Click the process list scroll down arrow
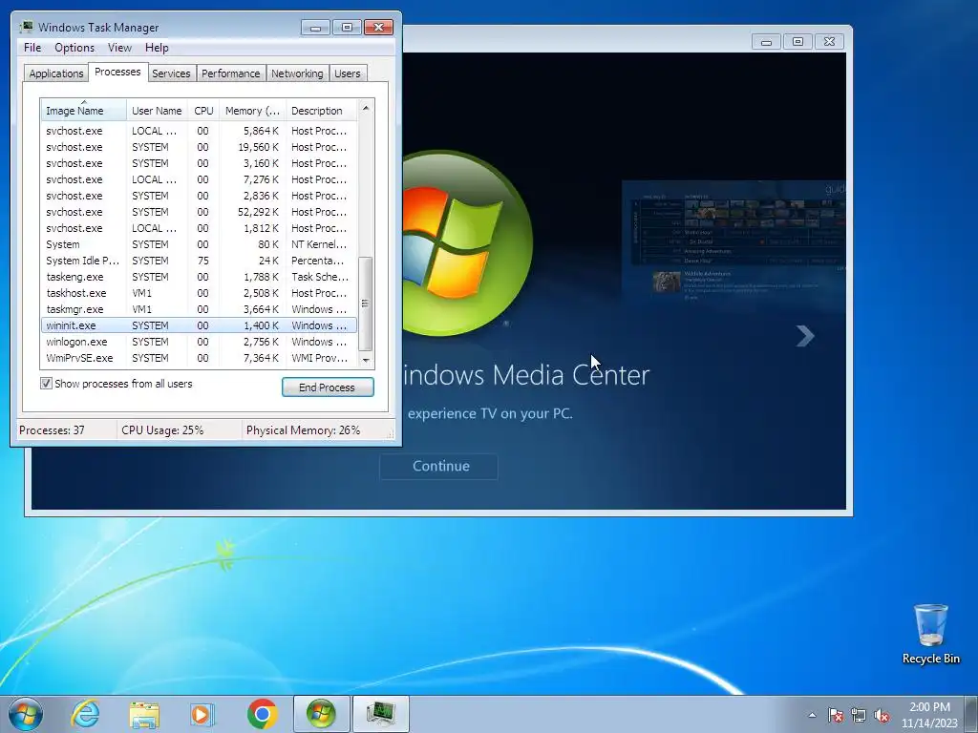 point(366,360)
